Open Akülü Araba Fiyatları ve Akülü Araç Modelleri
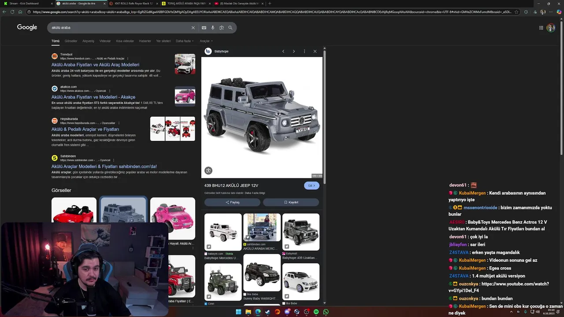Screen dimensions: 564x317 95,65
